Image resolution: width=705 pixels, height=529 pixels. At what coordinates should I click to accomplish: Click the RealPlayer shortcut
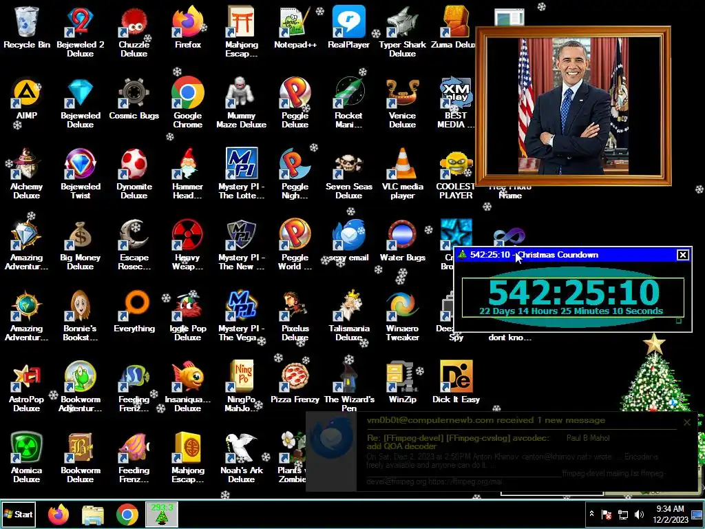pos(348,27)
